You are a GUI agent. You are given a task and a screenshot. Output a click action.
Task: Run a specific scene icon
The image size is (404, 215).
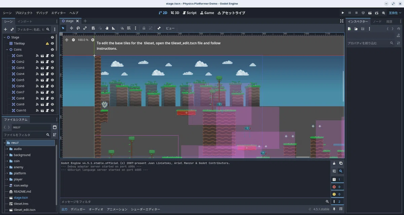(377, 13)
